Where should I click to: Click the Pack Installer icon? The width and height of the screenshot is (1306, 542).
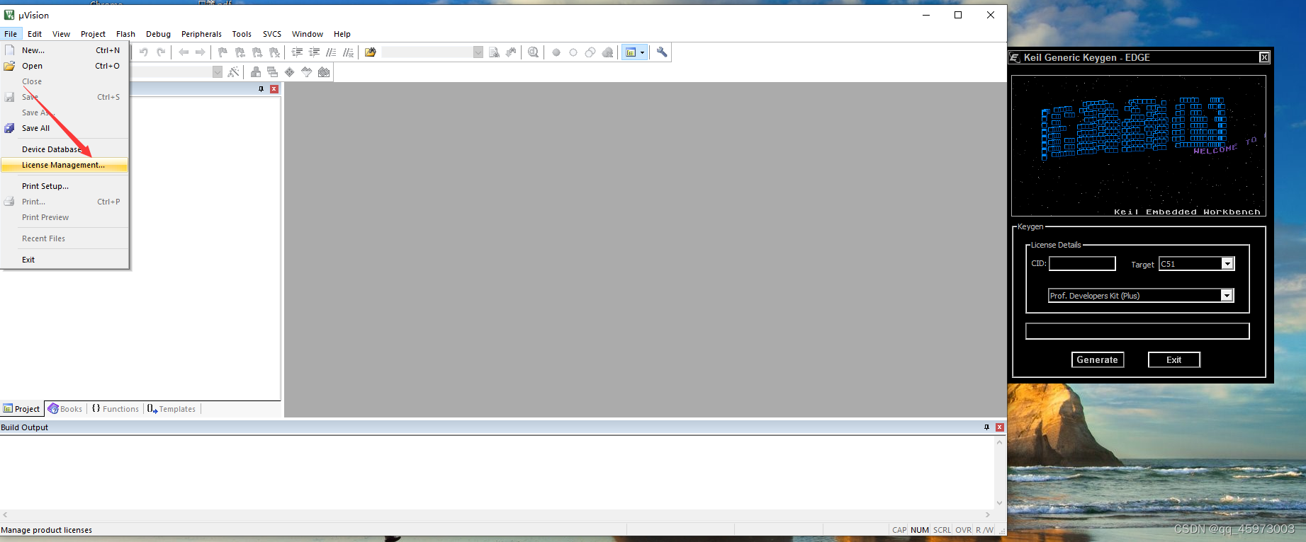click(324, 72)
